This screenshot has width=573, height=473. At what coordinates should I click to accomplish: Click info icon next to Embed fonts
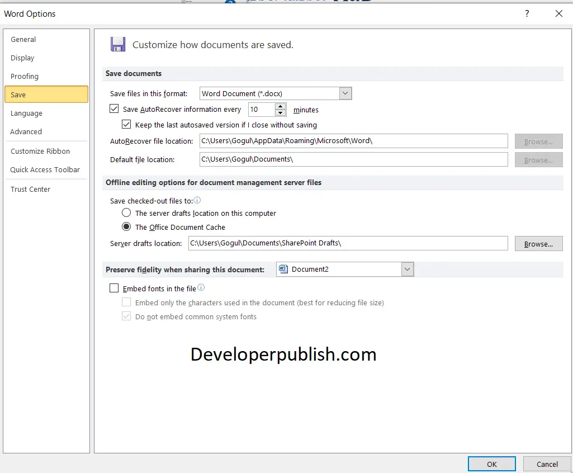click(201, 288)
